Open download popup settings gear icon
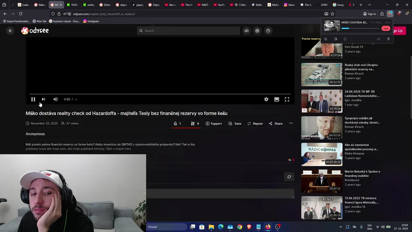This screenshot has width=412, height=232. [325, 39]
